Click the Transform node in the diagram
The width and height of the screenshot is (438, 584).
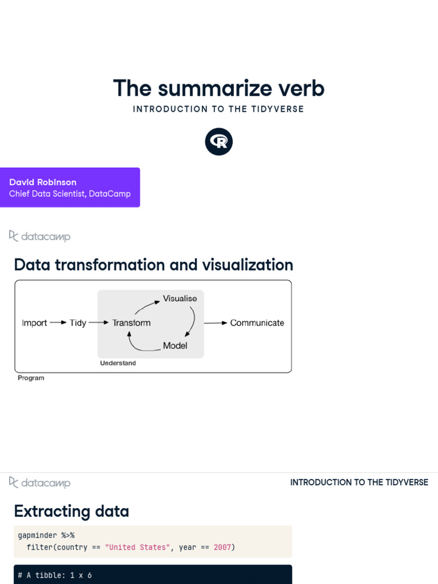pos(131,323)
